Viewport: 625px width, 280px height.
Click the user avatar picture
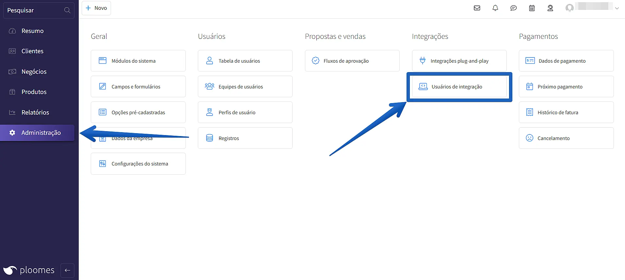coord(570,8)
